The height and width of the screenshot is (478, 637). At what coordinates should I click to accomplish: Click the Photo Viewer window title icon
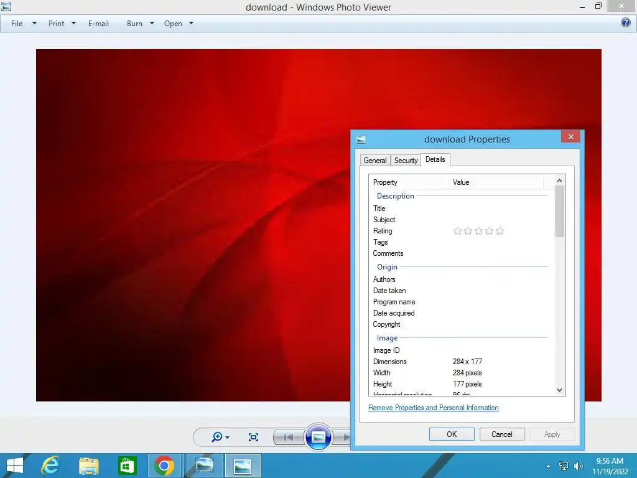click(x=6, y=6)
